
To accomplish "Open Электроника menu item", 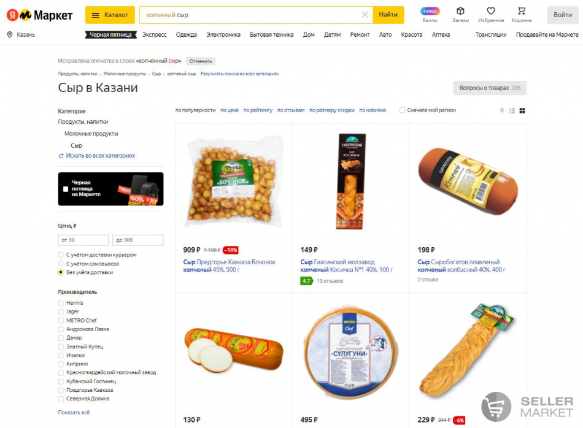I will tap(223, 34).
